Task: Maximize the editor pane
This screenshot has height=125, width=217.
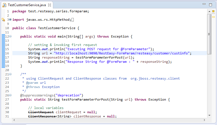Action: coord(211,5)
